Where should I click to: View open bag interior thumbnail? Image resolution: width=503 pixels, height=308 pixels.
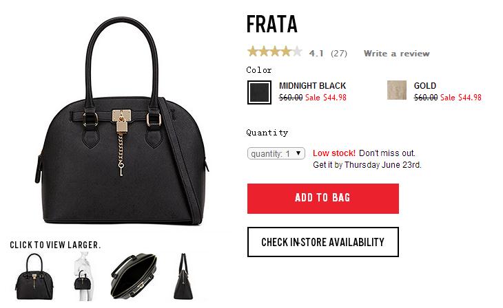pyautogui.click(x=134, y=276)
